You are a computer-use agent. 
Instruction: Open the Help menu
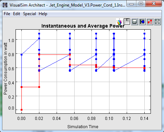tap(43, 14)
